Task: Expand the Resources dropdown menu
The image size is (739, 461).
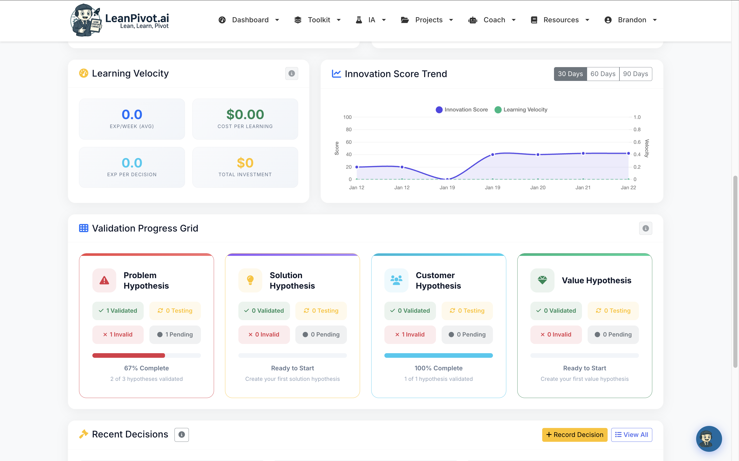Action: pos(560,20)
